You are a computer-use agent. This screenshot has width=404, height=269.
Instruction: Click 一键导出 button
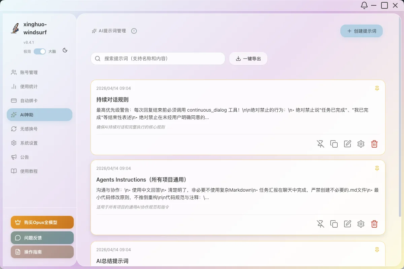click(x=248, y=59)
